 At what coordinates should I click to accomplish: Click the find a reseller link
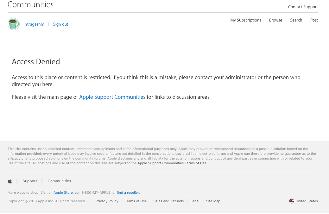click(128, 192)
